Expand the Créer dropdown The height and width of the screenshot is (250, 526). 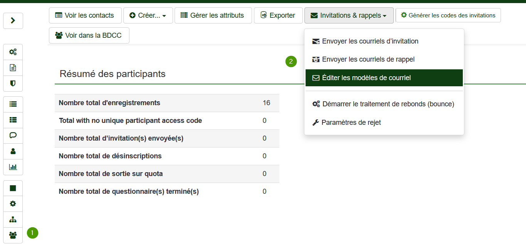148,15
